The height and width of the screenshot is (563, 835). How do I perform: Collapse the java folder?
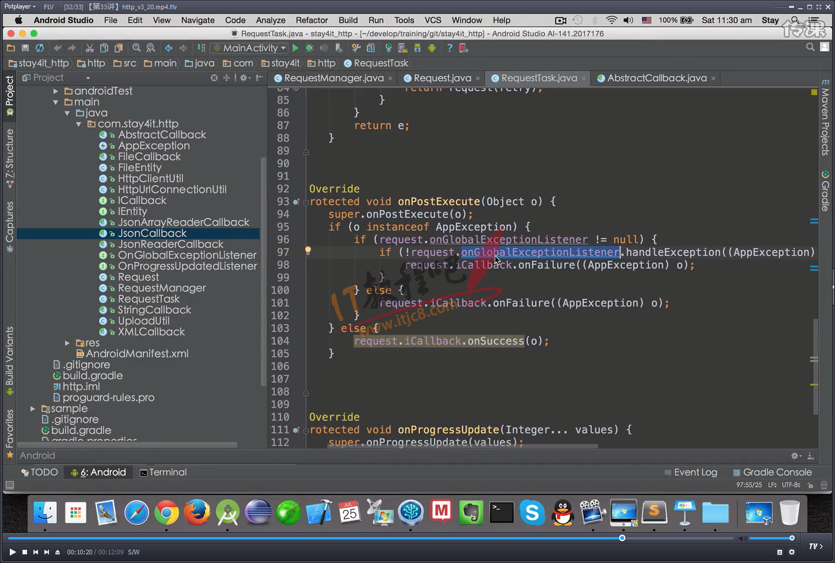pyautogui.click(x=67, y=113)
